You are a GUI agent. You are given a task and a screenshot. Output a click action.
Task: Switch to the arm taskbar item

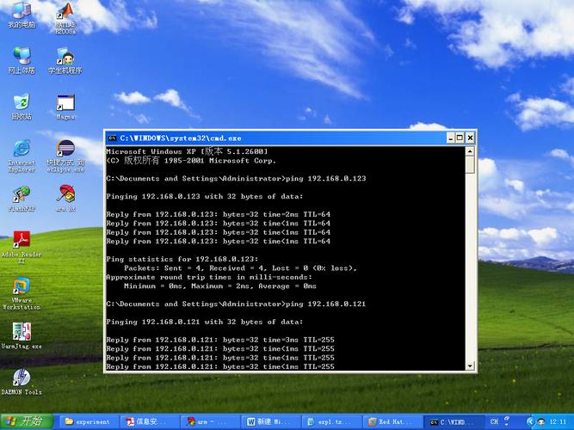pyautogui.click(x=211, y=421)
